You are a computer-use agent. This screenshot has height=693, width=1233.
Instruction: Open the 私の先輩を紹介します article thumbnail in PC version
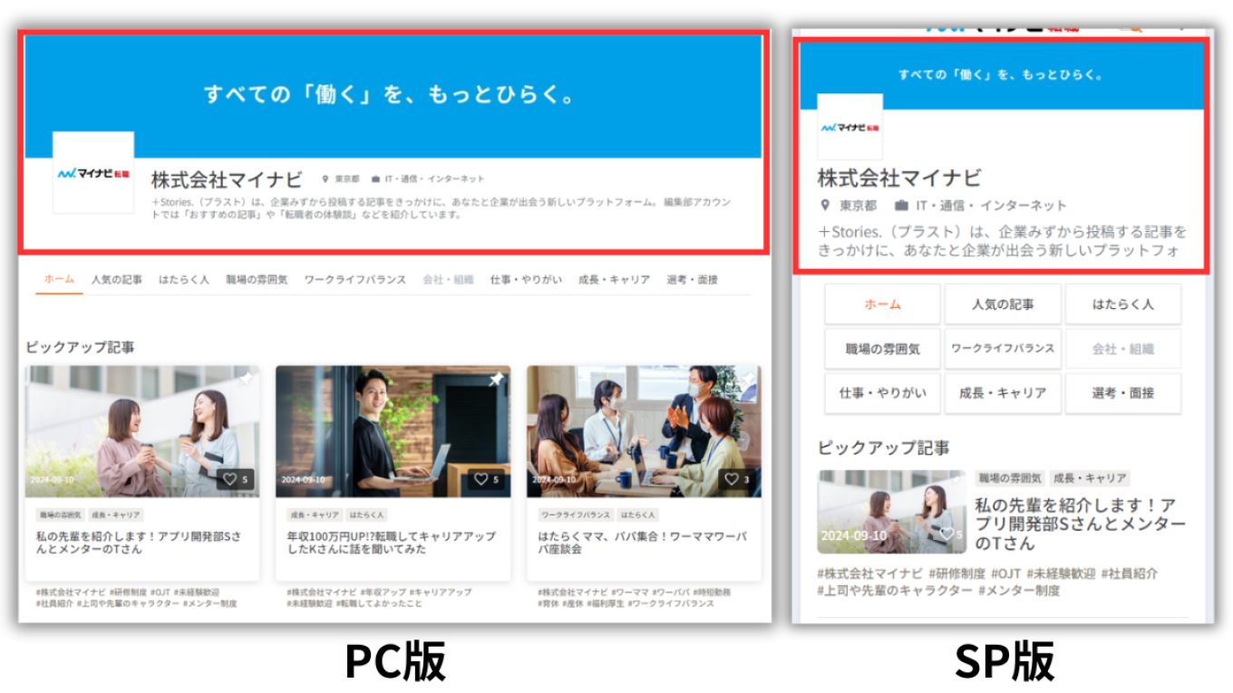(142, 431)
